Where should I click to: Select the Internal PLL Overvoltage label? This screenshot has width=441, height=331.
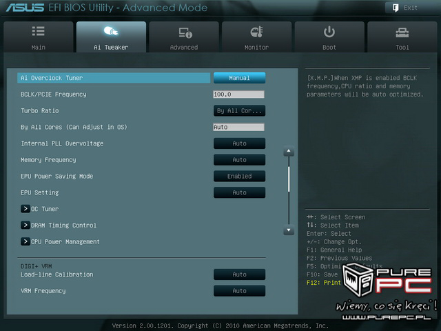click(62, 143)
